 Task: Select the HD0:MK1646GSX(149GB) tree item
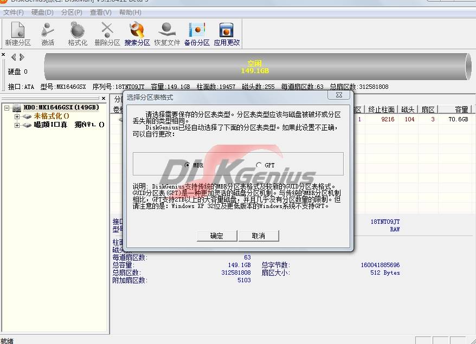point(61,107)
